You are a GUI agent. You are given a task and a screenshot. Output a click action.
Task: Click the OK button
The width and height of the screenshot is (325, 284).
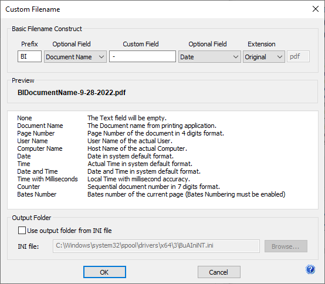click(x=104, y=272)
